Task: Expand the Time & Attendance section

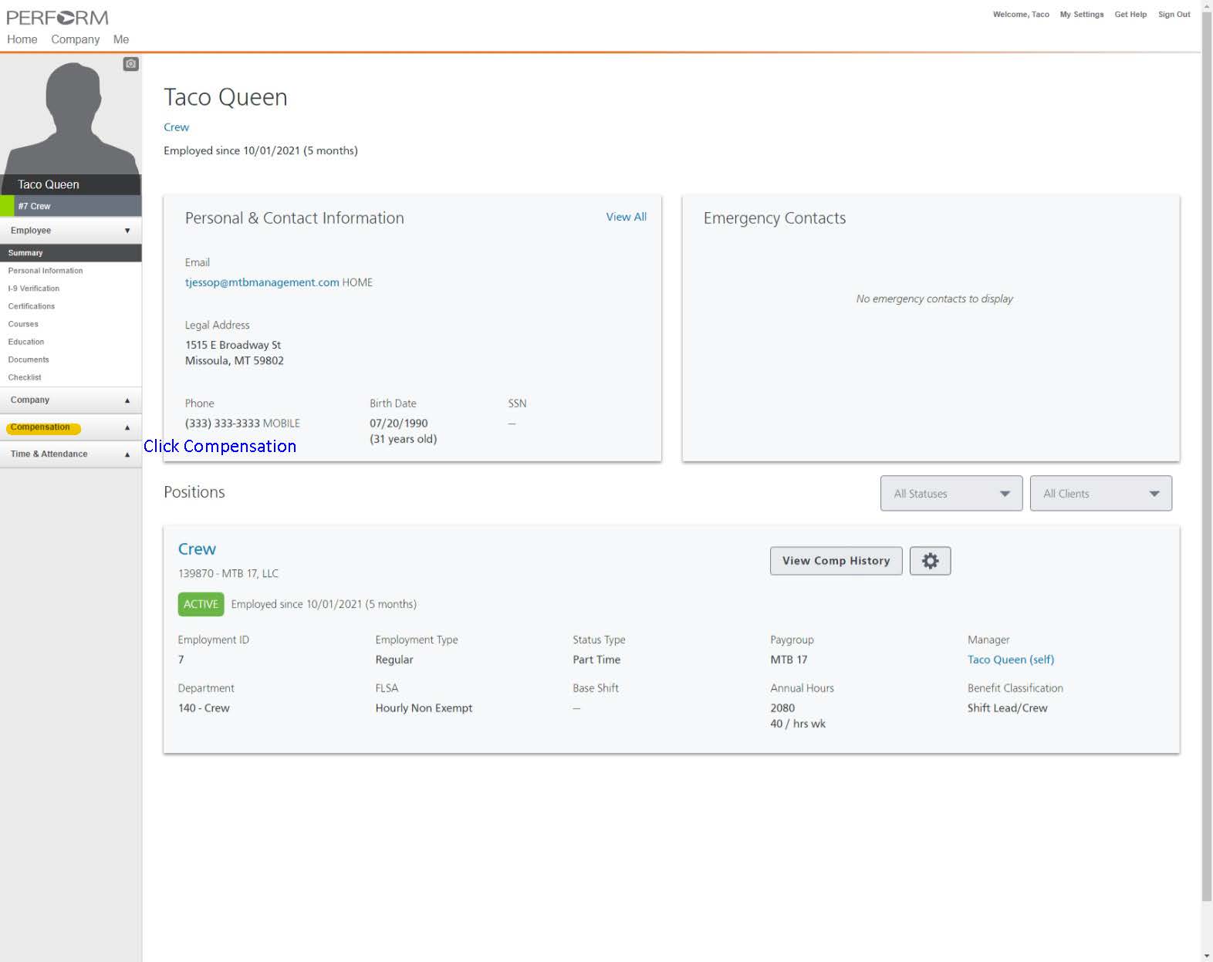Action: pyautogui.click(x=70, y=454)
